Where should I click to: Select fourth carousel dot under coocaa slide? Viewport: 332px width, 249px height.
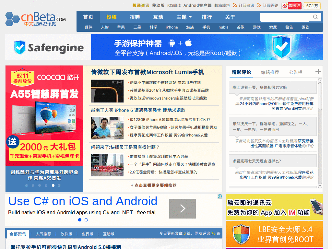coord(46,185)
